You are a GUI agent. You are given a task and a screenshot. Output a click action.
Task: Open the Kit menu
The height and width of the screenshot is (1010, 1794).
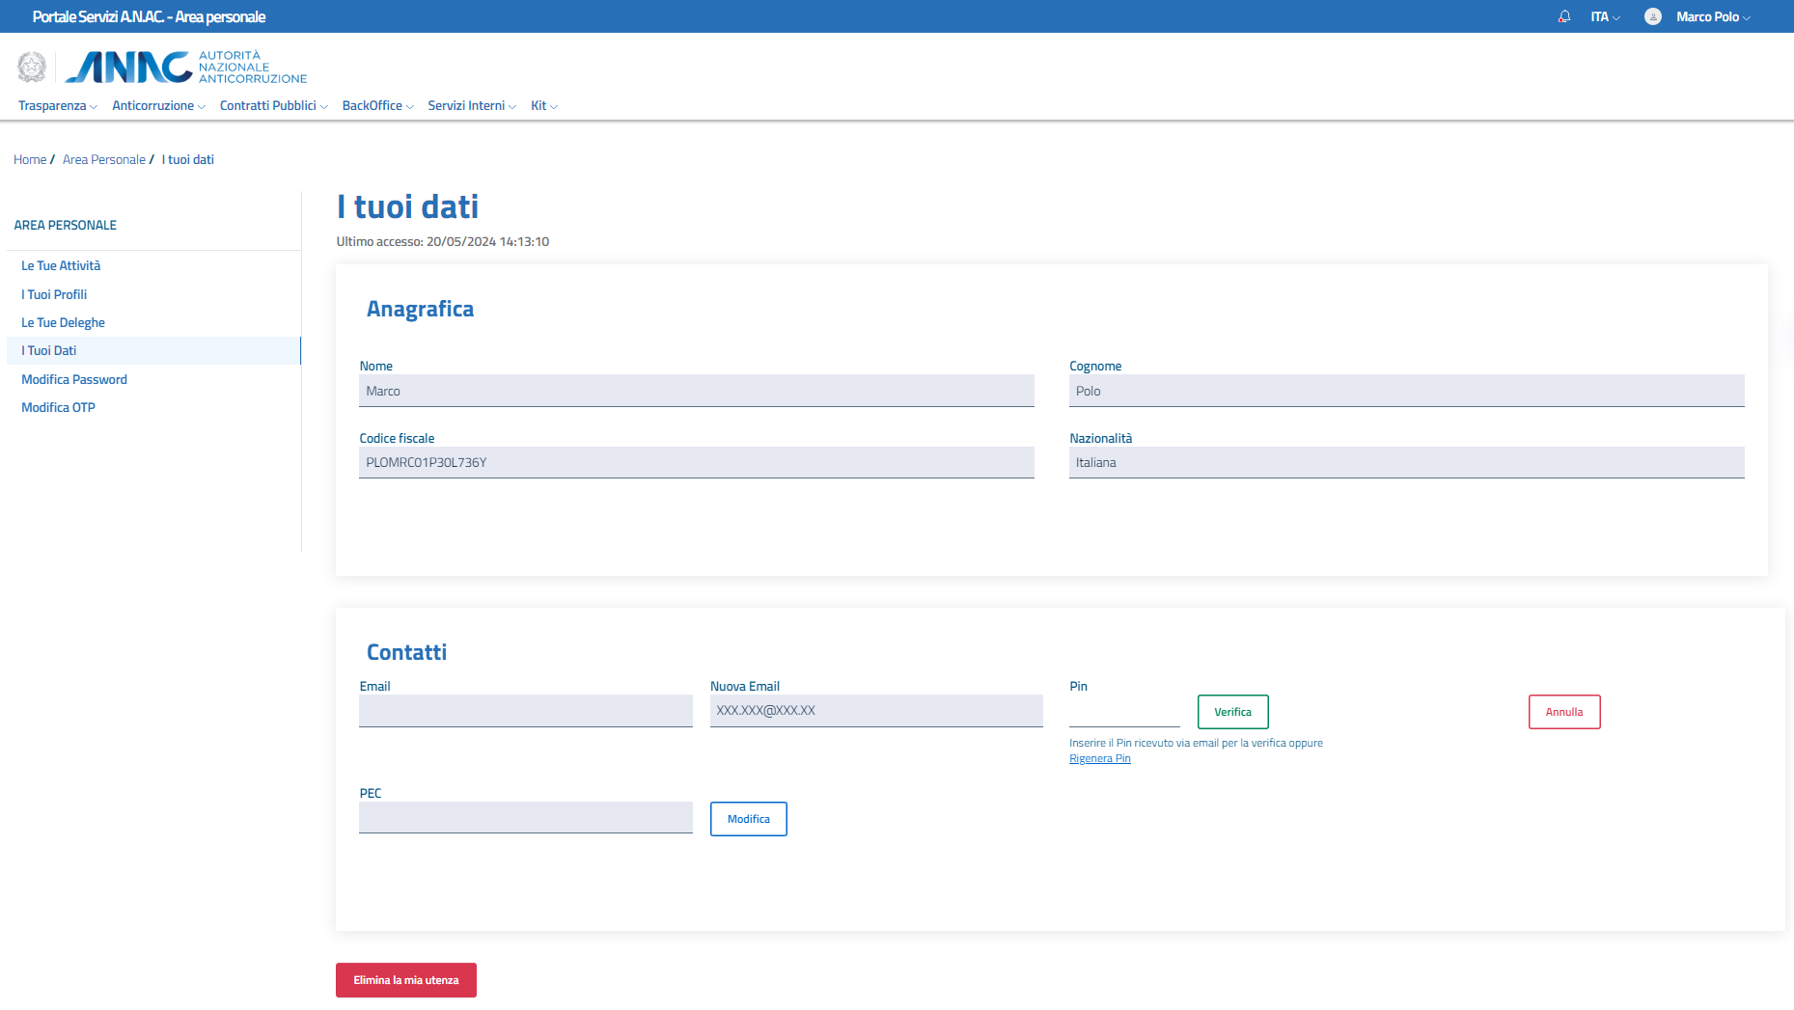click(543, 106)
